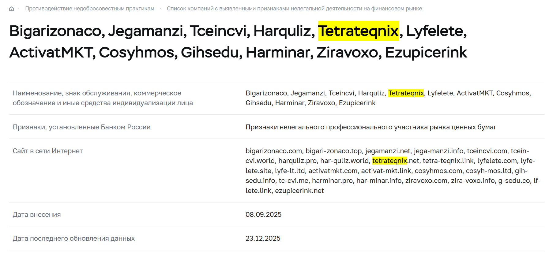This screenshot has height=256, width=545.
Task: Open the breadcrumb 'Список компаний с выявленными признаками'
Action: [294, 9]
